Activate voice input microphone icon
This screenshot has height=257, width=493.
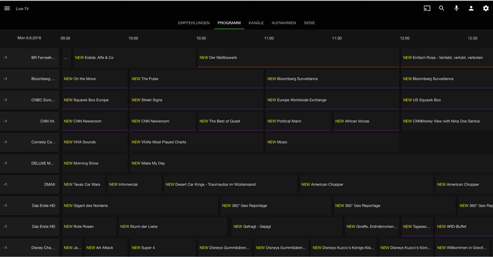pos(457,9)
